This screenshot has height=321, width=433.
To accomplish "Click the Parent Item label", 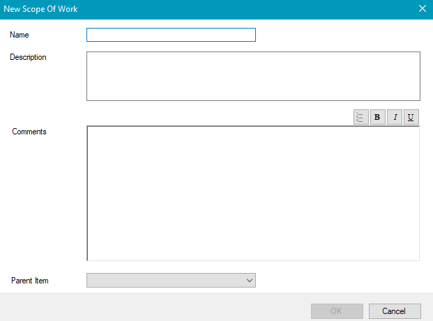I will (x=30, y=281).
